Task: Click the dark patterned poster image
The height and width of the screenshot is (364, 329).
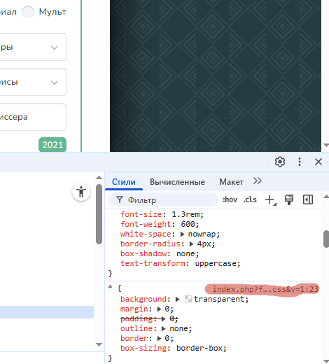Action: click(x=216, y=76)
